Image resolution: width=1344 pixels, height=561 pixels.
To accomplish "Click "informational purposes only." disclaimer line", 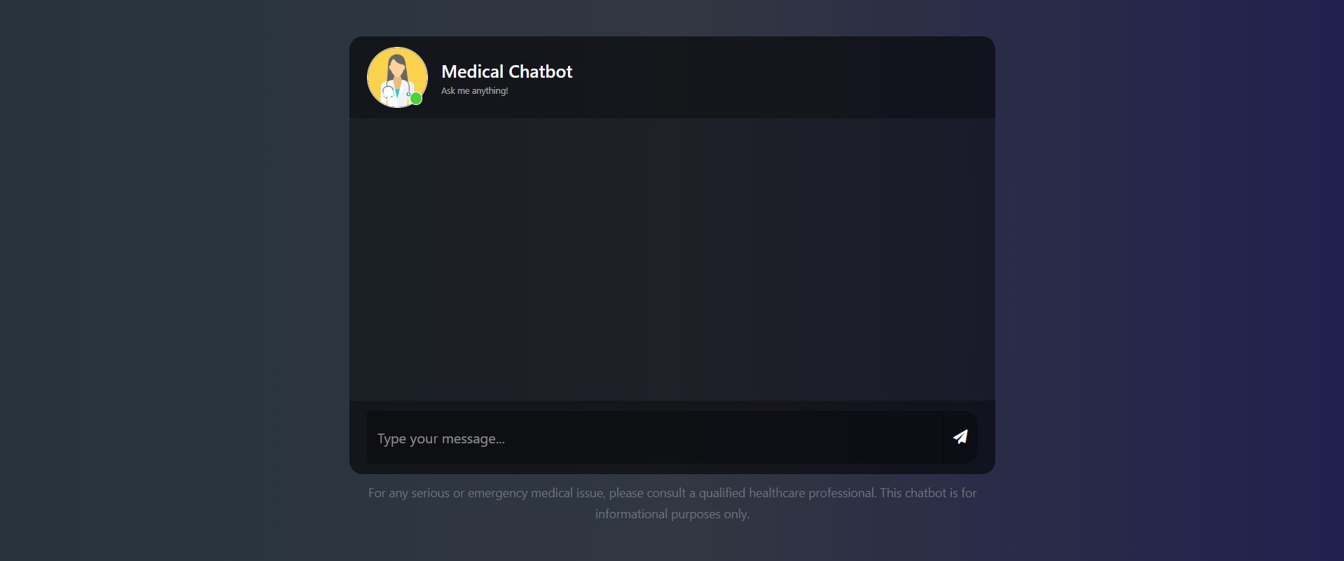I will pyautogui.click(x=672, y=514).
